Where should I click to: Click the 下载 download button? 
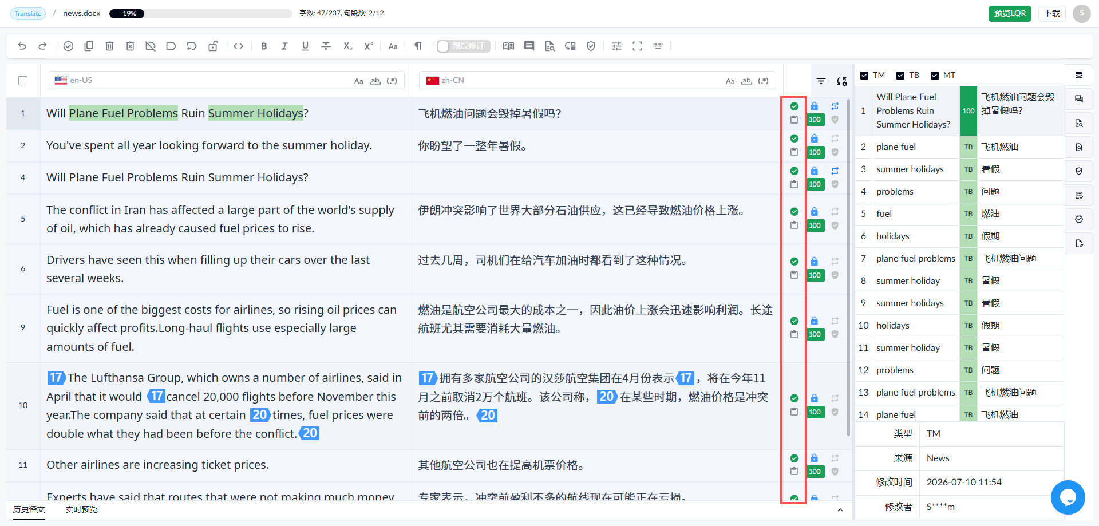pyautogui.click(x=1052, y=13)
